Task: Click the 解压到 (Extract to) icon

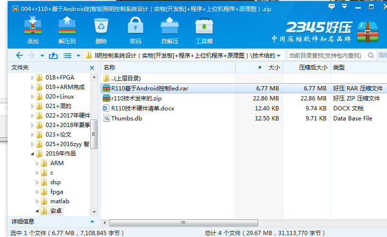Action: [x=67, y=25]
